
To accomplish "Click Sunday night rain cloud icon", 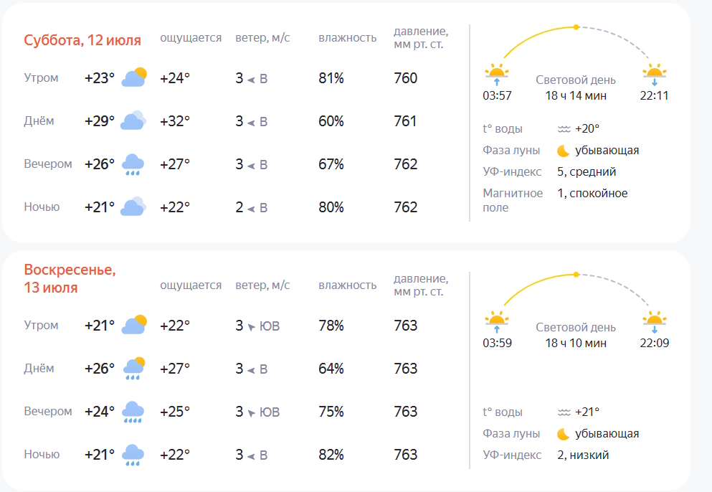I will (133, 455).
